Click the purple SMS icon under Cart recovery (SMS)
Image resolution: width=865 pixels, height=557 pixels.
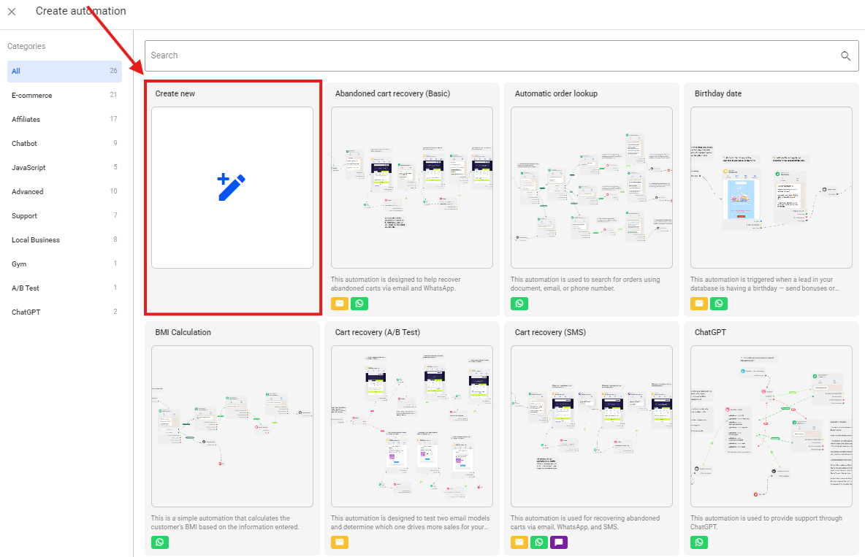pyautogui.click(x=558, y=542)
